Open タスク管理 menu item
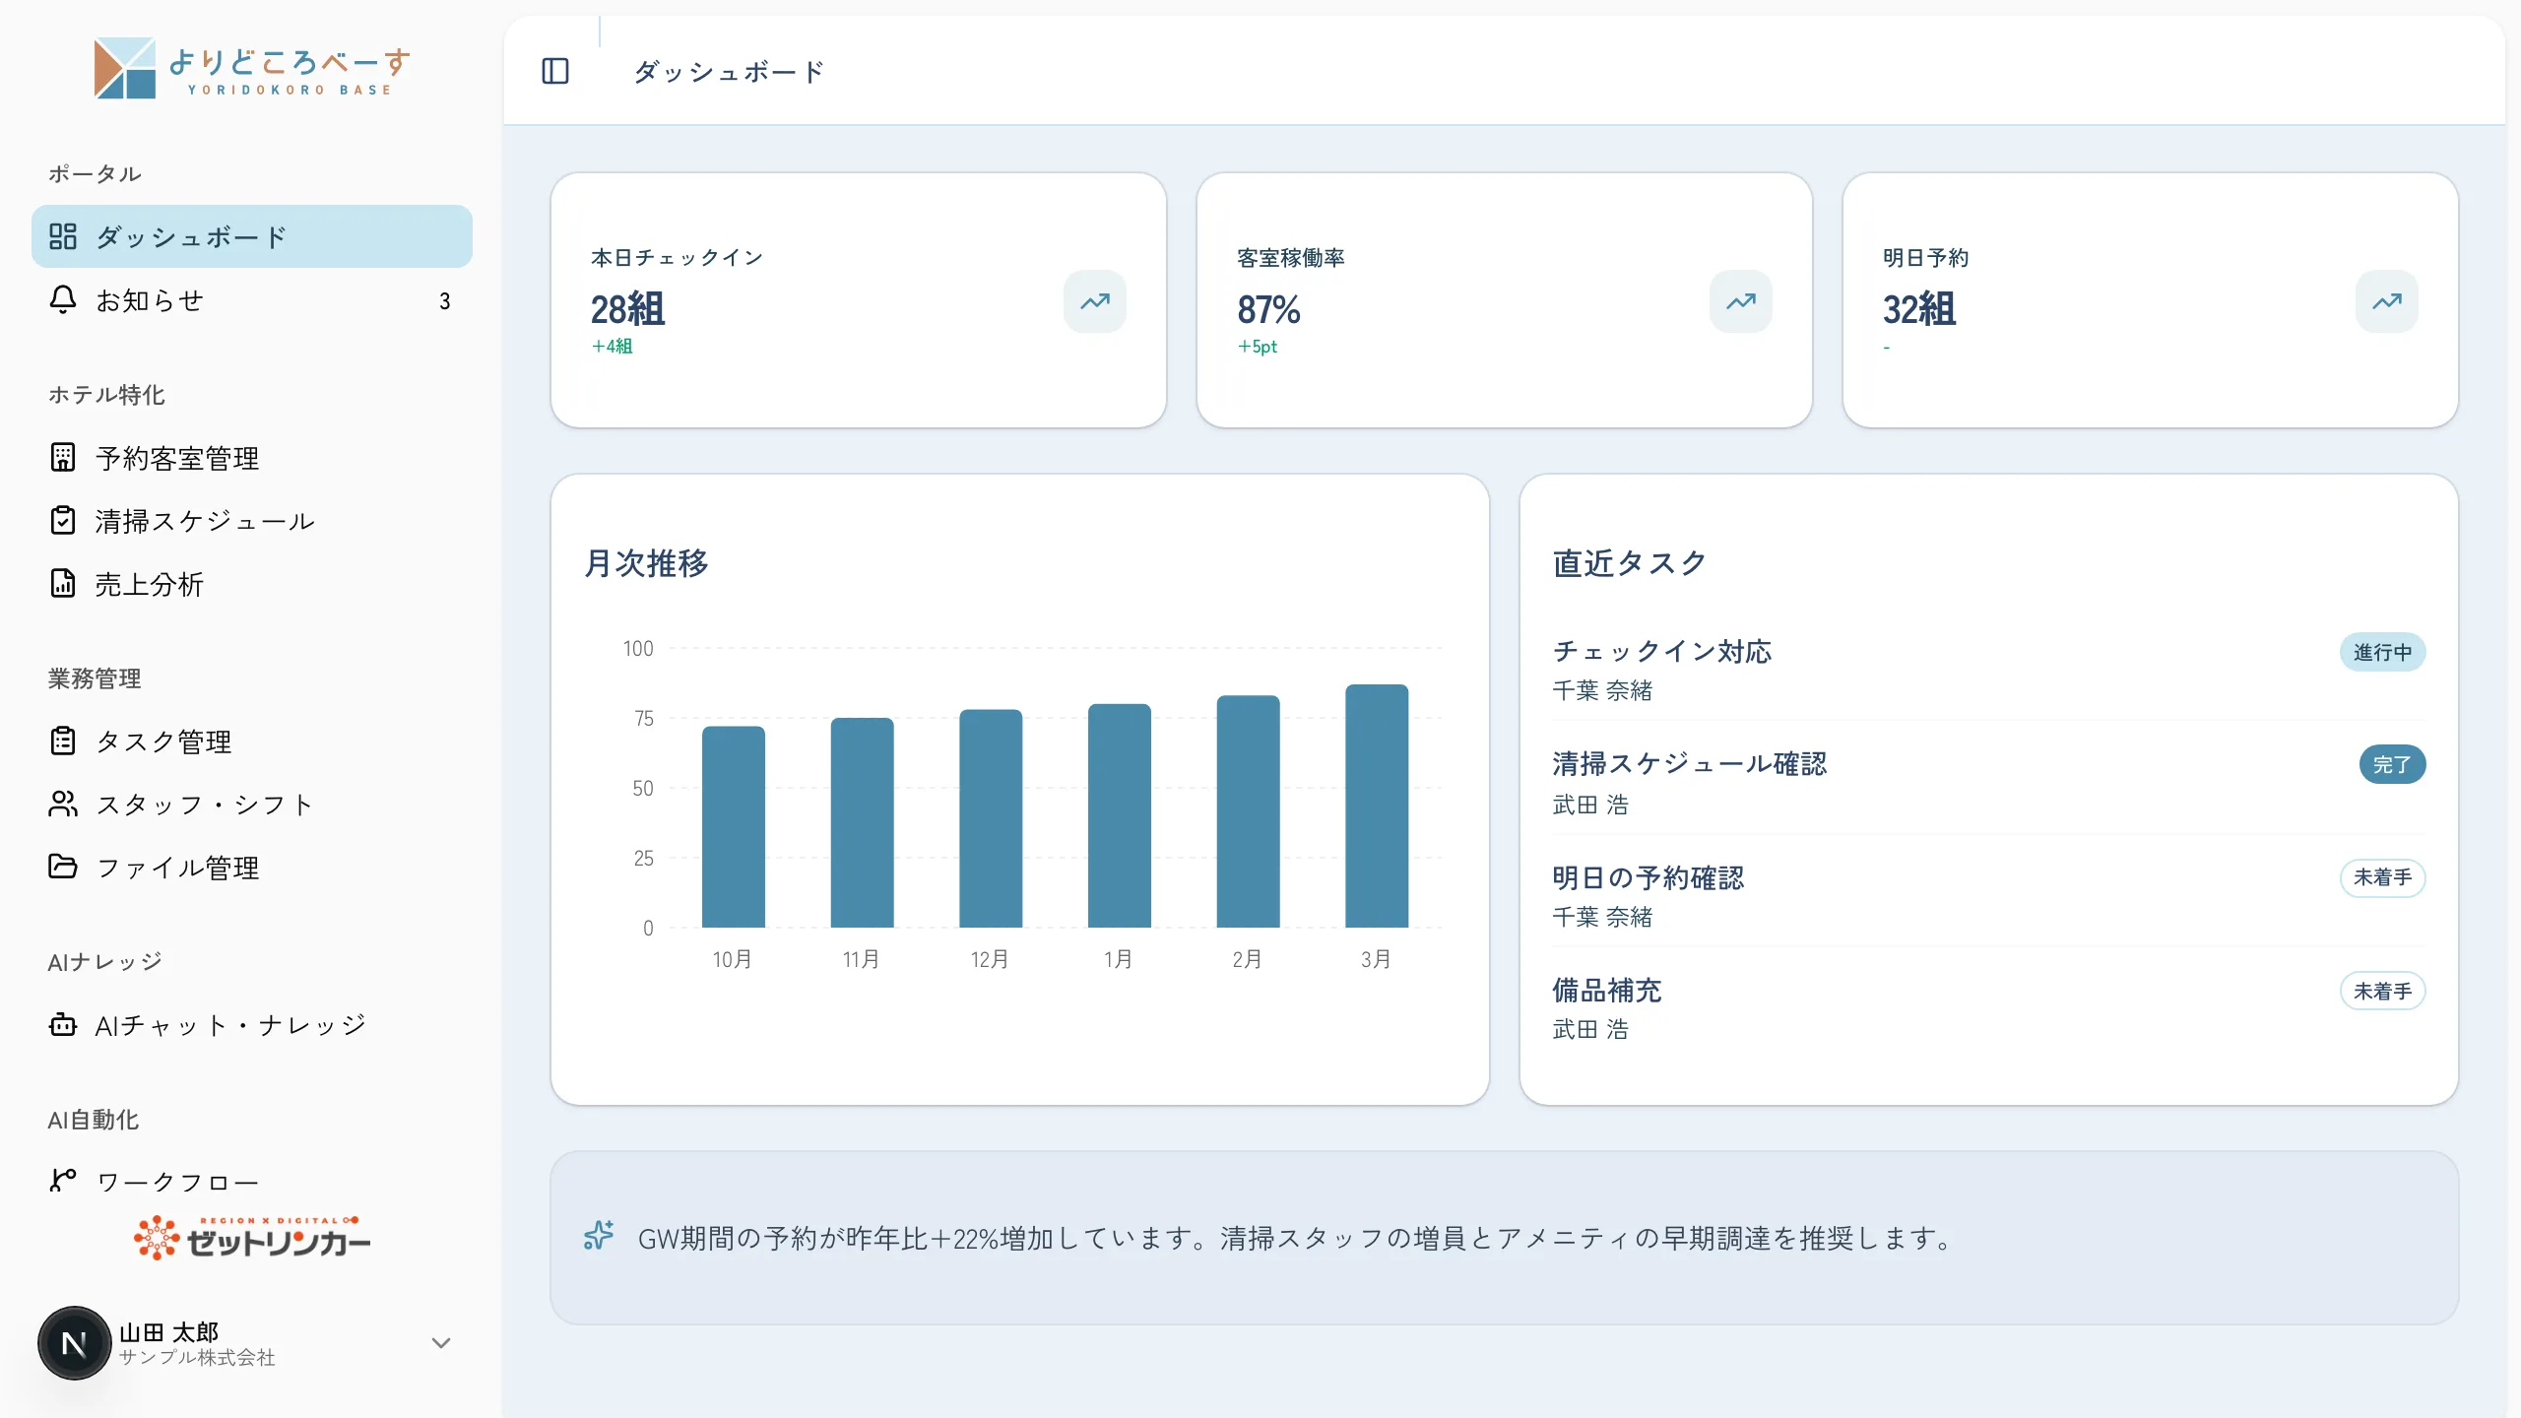The image size is (2521, 1418). pyautogui.click(x=252, y=741)
